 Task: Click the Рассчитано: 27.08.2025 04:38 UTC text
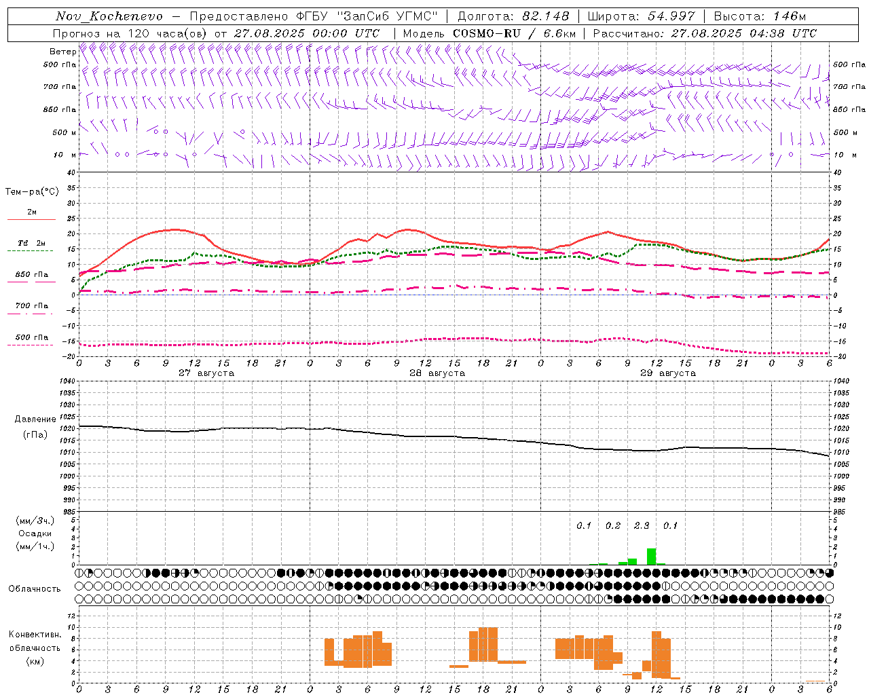click(x=705, y=33)
